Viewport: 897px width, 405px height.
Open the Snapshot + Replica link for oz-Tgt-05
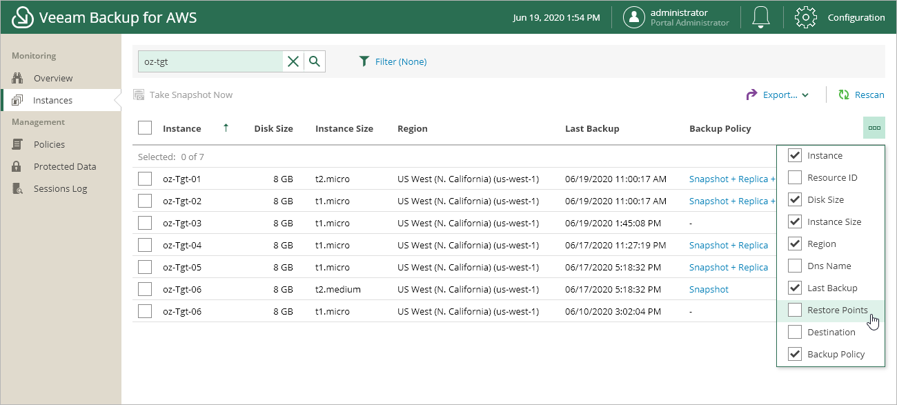729,267
